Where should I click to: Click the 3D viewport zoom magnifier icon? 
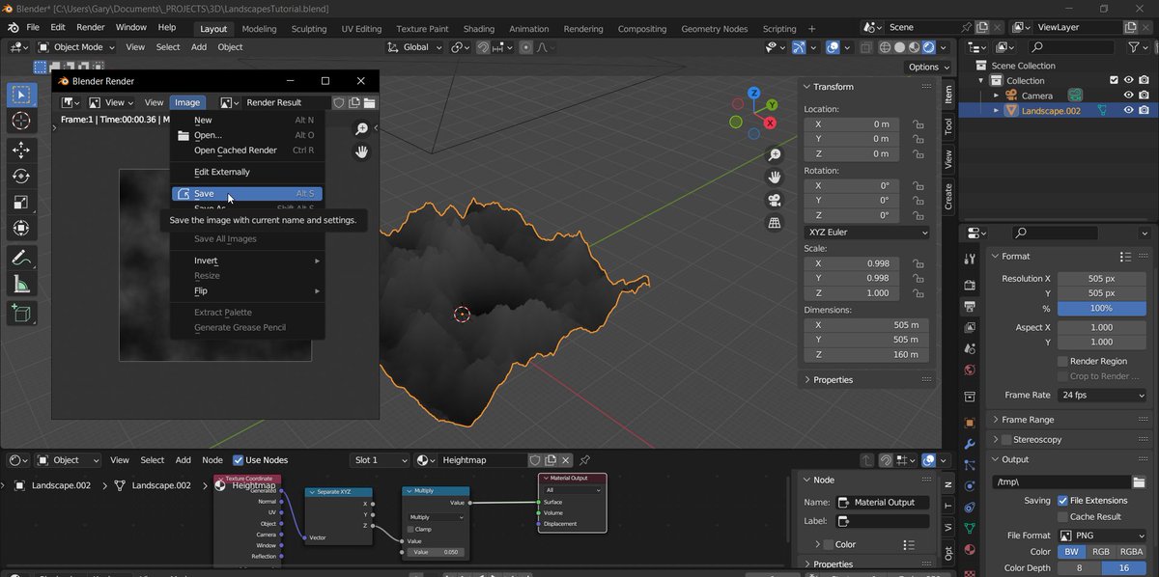tap(775, 155)
